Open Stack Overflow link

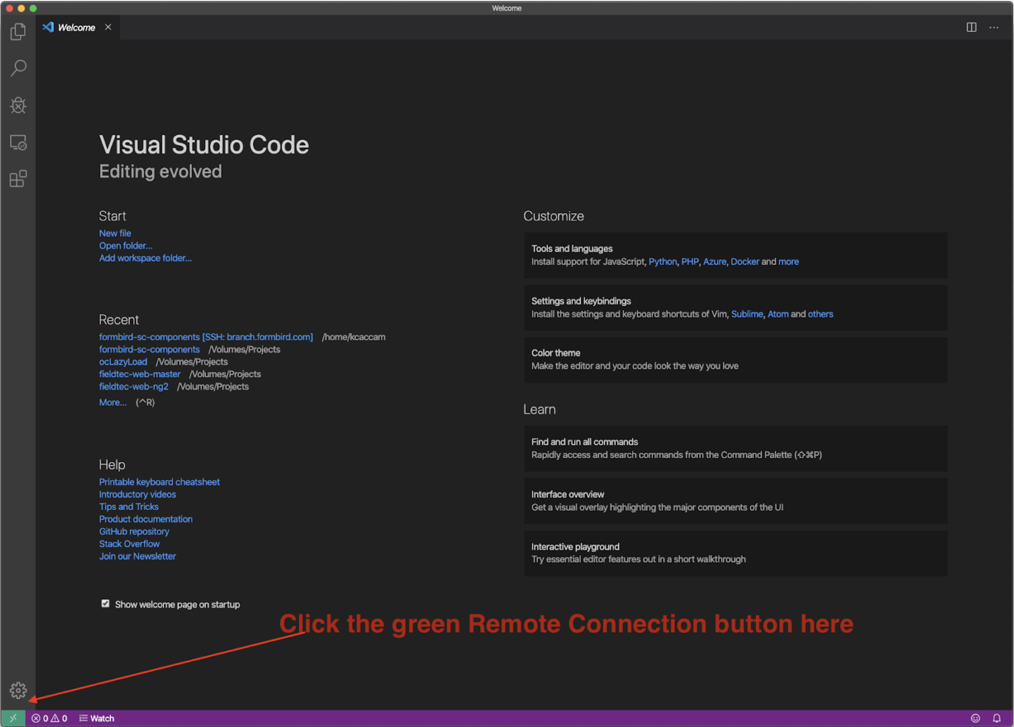tap(129, 544)
